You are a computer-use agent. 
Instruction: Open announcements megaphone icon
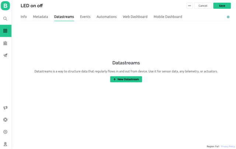tap(6, 108)
